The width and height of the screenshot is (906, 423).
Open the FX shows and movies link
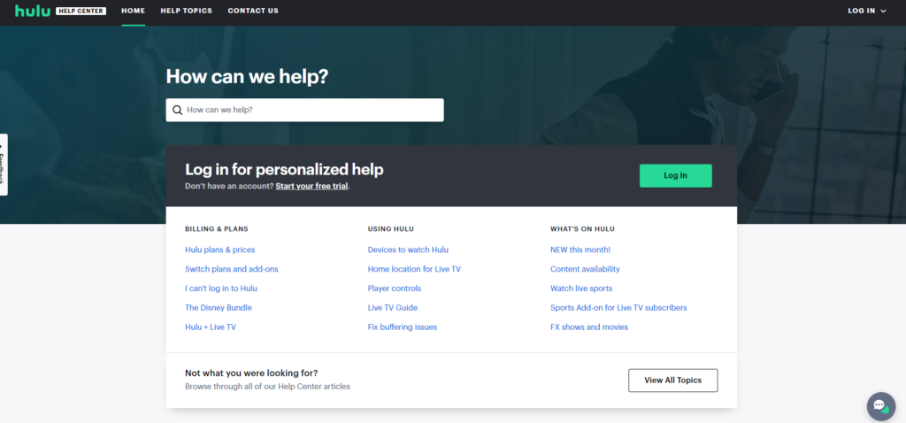pyautogui.click(x=588, y=327)
